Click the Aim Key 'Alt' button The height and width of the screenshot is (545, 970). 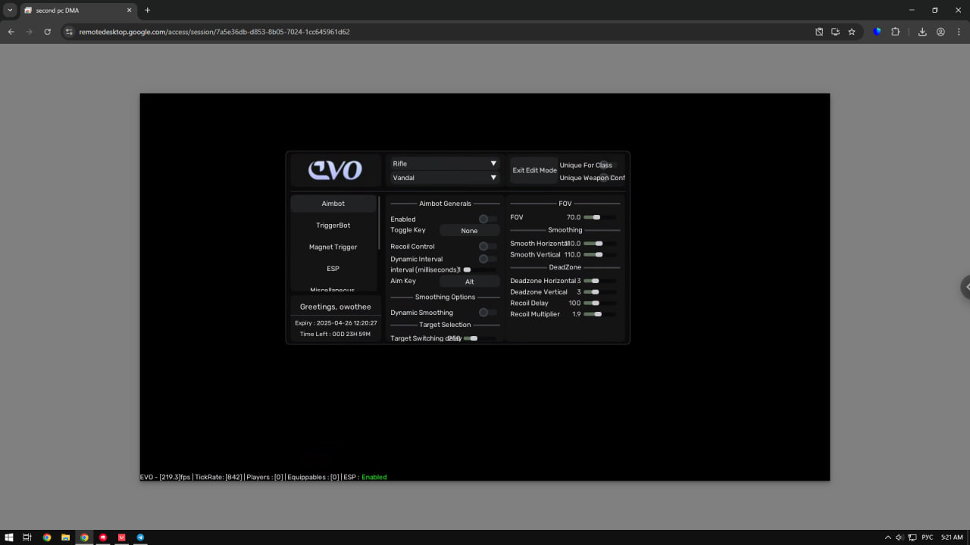click(469, 282)
